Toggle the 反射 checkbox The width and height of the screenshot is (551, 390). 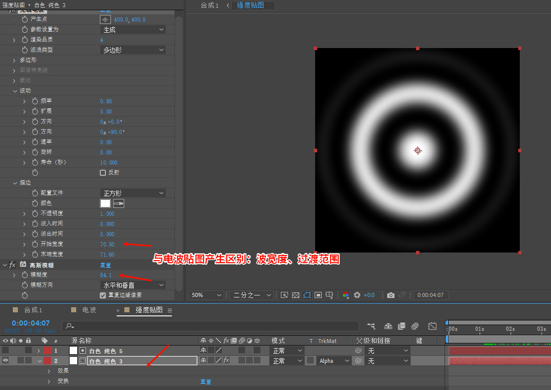point(103,173)
